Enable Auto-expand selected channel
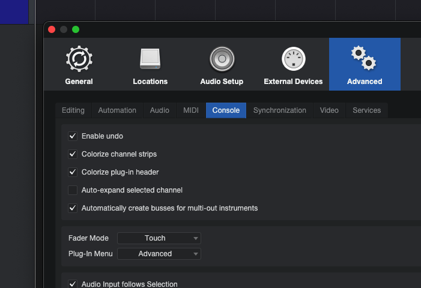This screenshot has width=421, height=288. coord(73,190)
